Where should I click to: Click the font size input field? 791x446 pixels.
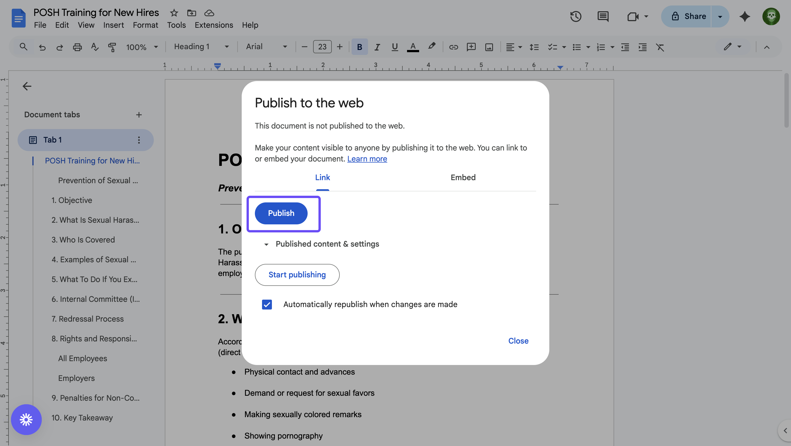pos(322,47)
